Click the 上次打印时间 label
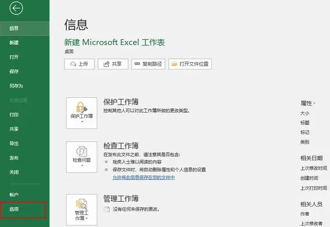The image size is (330, 227). tap(313, 188)
